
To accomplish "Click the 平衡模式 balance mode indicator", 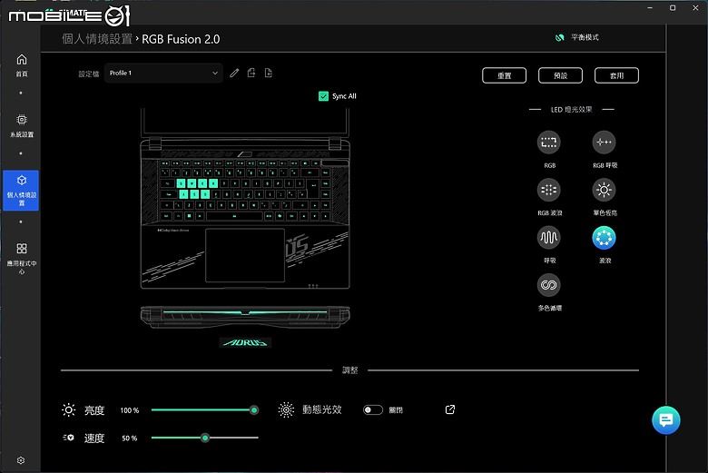I will (577, 37).
